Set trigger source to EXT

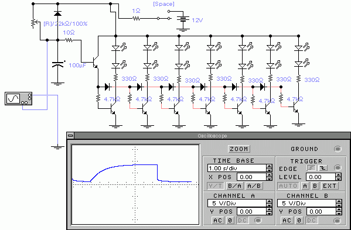click(329, 186)
